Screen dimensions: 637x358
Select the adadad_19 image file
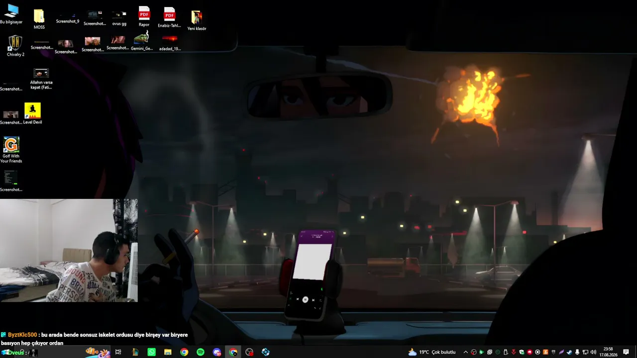(170, 42)
